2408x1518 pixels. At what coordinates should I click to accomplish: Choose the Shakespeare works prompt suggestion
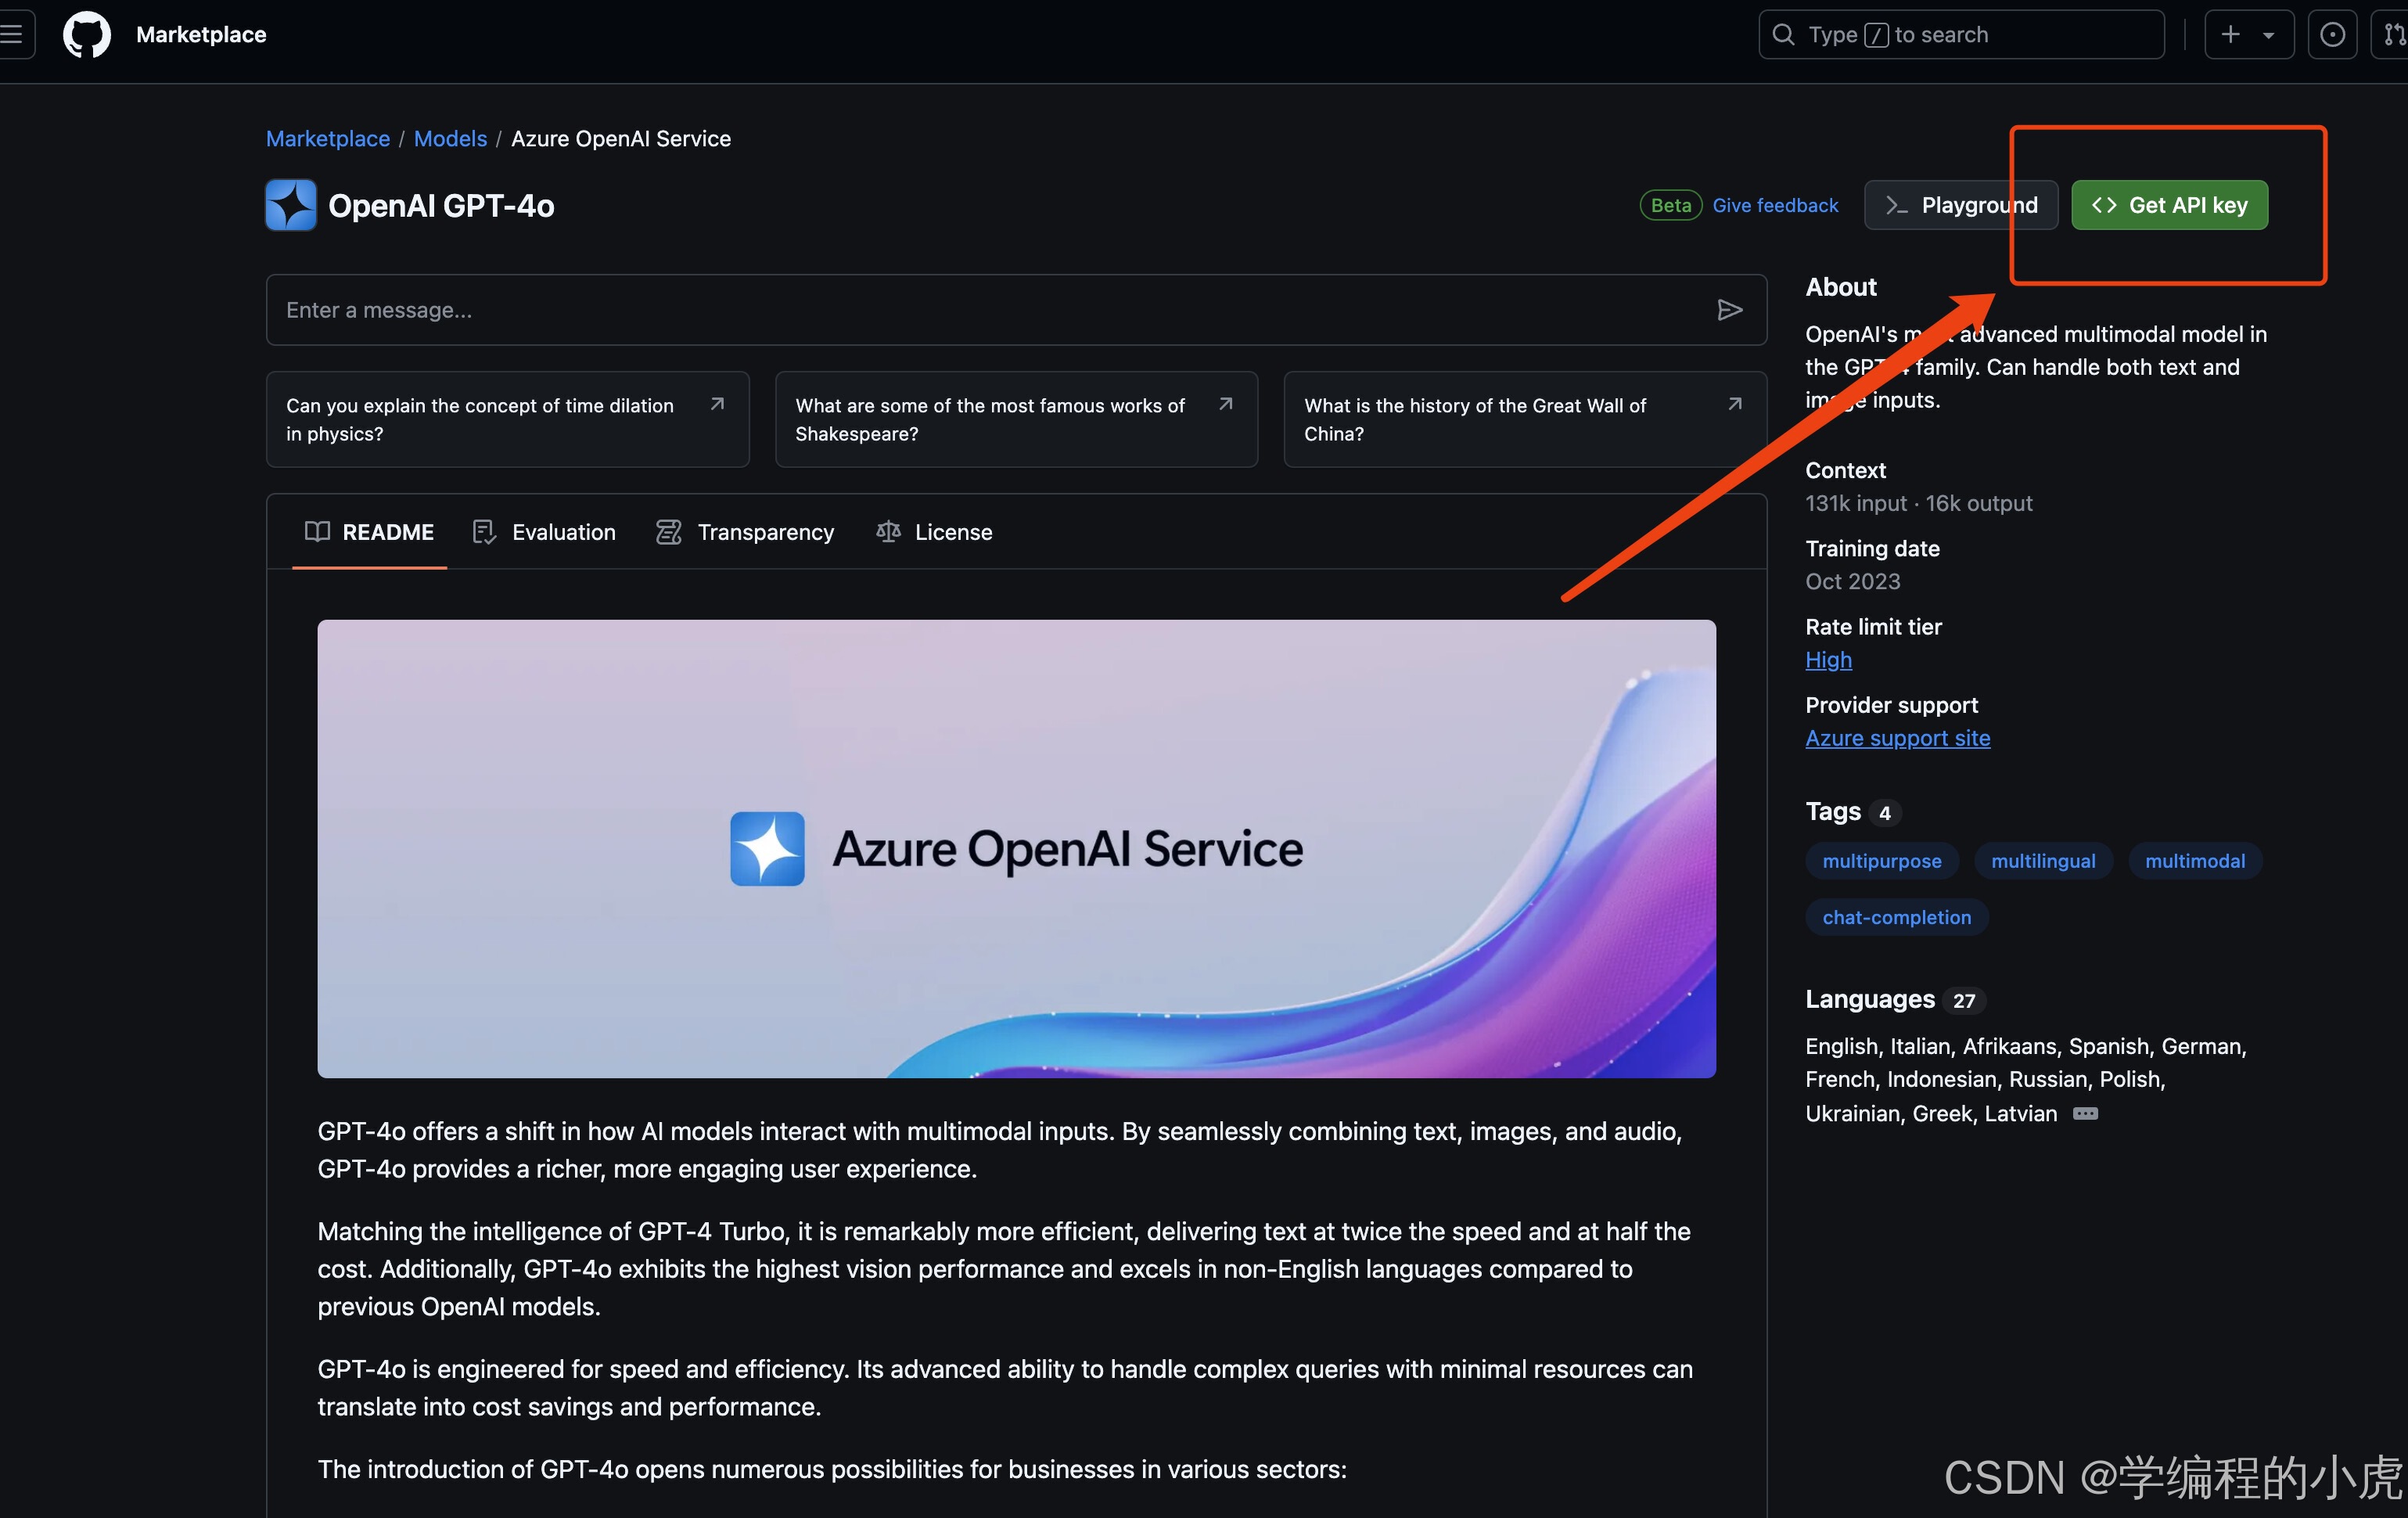pyautogui.click(x=1016, y=419)
